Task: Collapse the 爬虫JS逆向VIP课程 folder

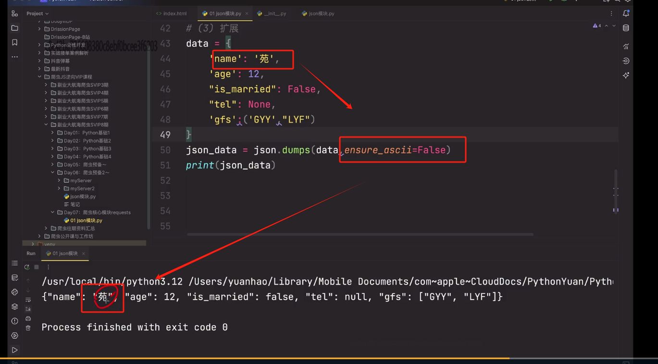Action: (x=39, y=77)
